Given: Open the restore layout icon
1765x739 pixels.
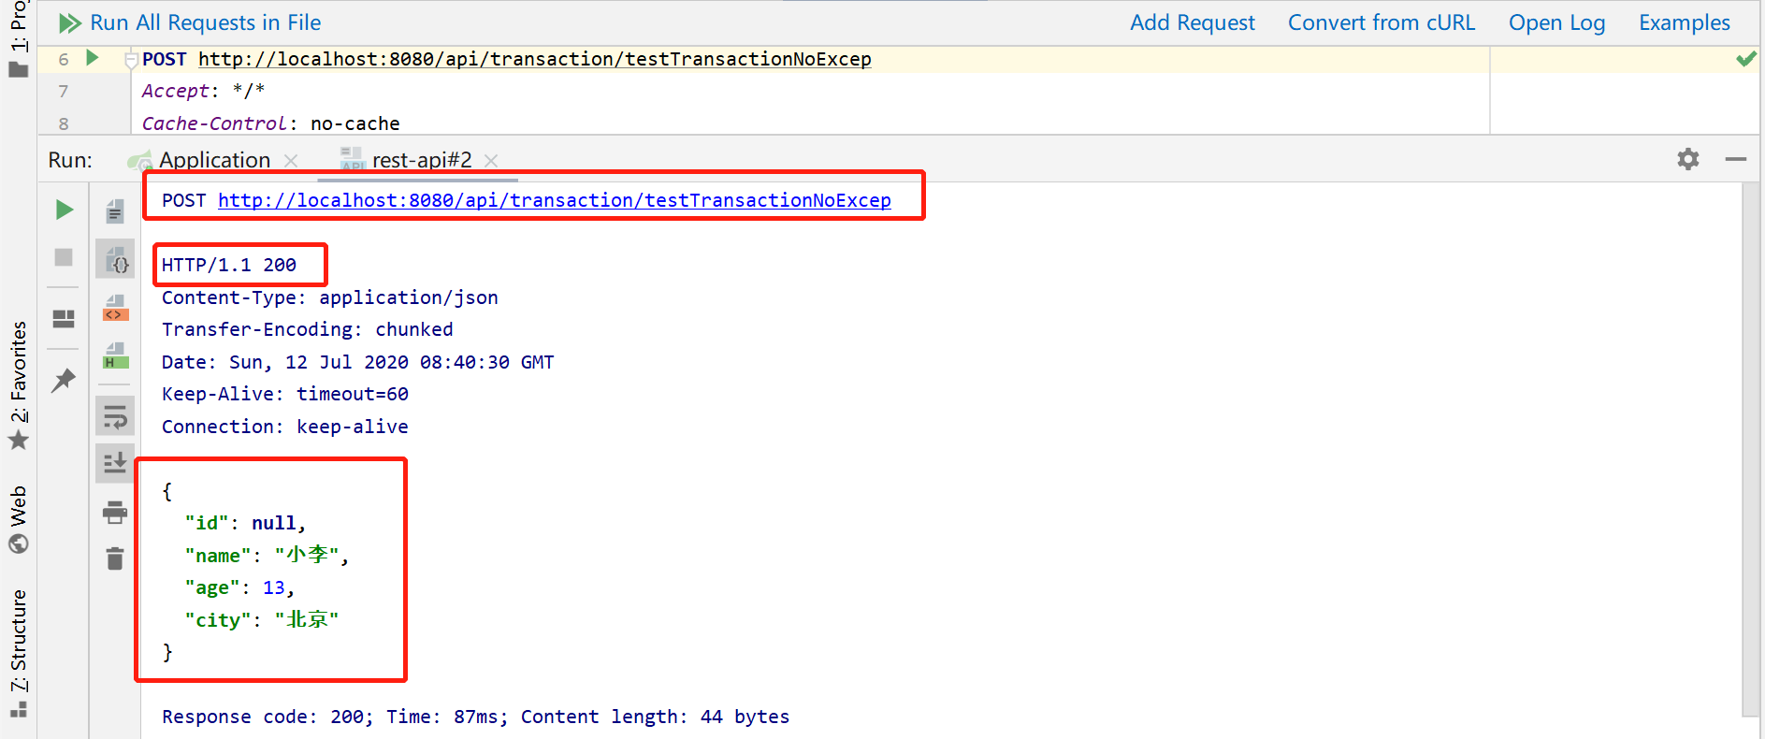Looking at the screenshot, I should tap(64, 319).
